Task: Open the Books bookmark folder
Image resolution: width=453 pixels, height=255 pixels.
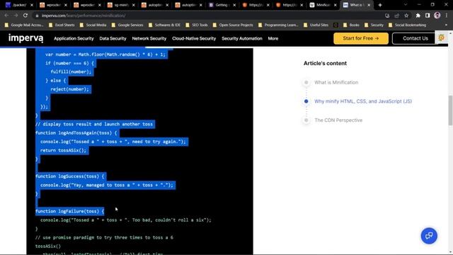Action: [351, 25]
